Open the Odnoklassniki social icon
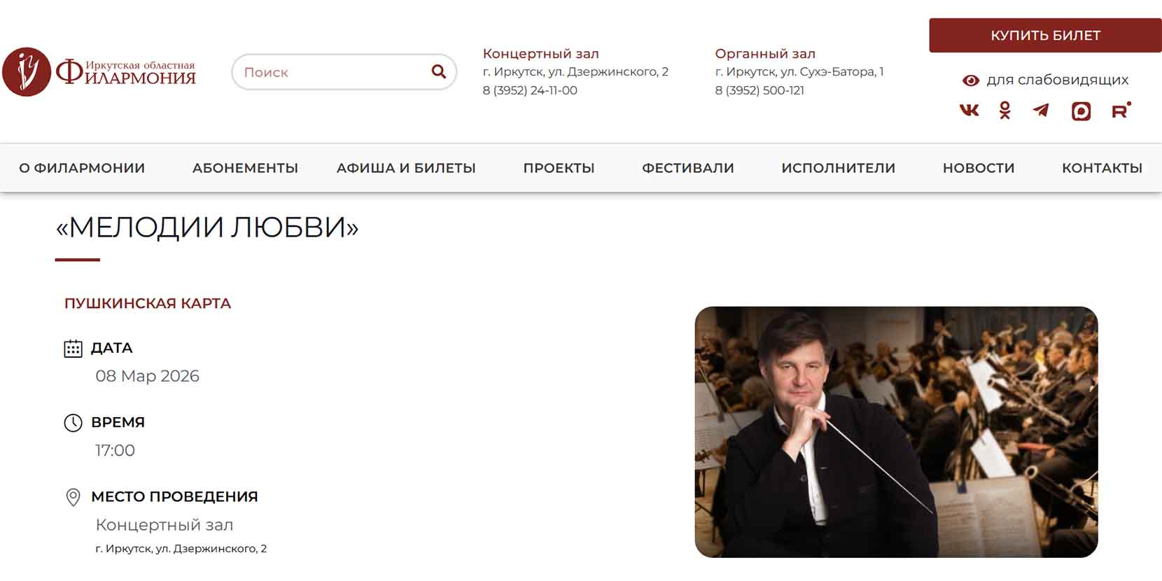Viewport: 1162px width, 581px height. pyautogui.click(x=1004, y=111)
